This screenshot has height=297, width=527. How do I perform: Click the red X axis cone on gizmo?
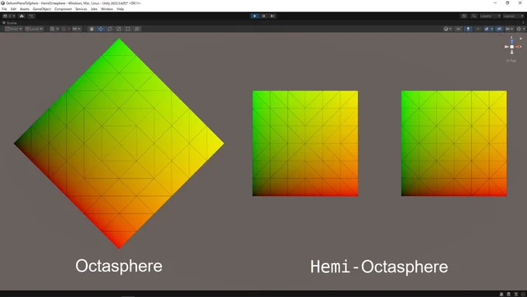click(x=517, y=47)
